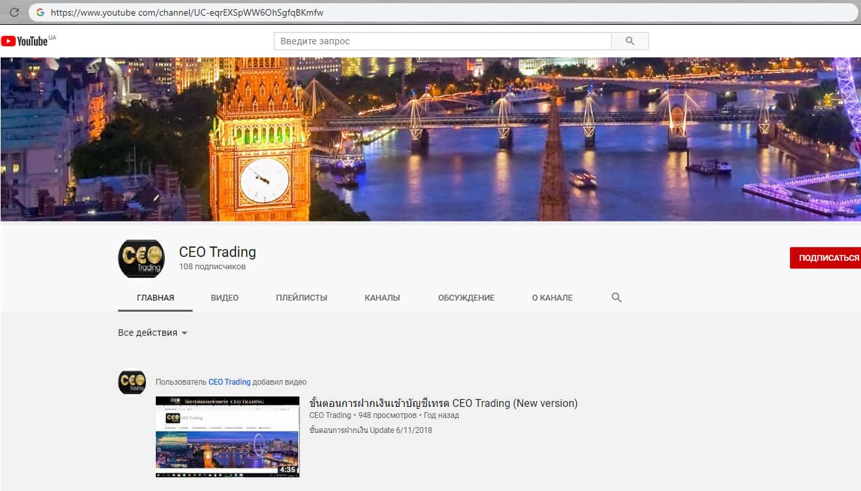This screenshot has width=861, height=491.
Task: Expand the "Все действия" dropdown
Action: coord(153,333)
